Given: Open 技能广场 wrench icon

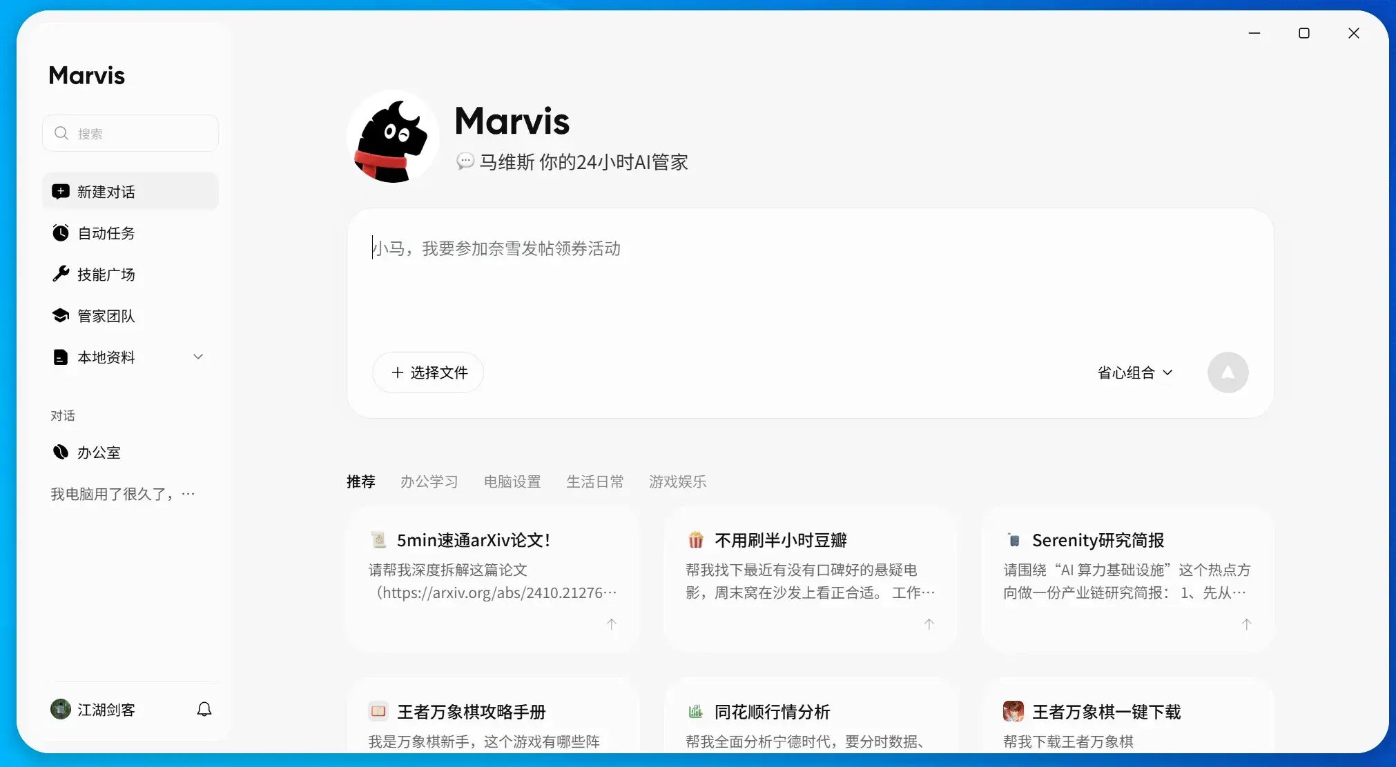Looking at the screenshot, I should (x=61, y=274).
